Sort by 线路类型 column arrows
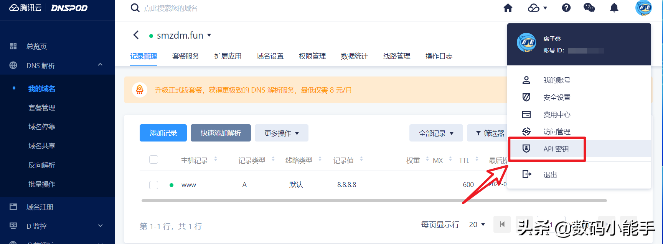Image resolution: width=663 pixels, height=244 pixels. [320, 159]
